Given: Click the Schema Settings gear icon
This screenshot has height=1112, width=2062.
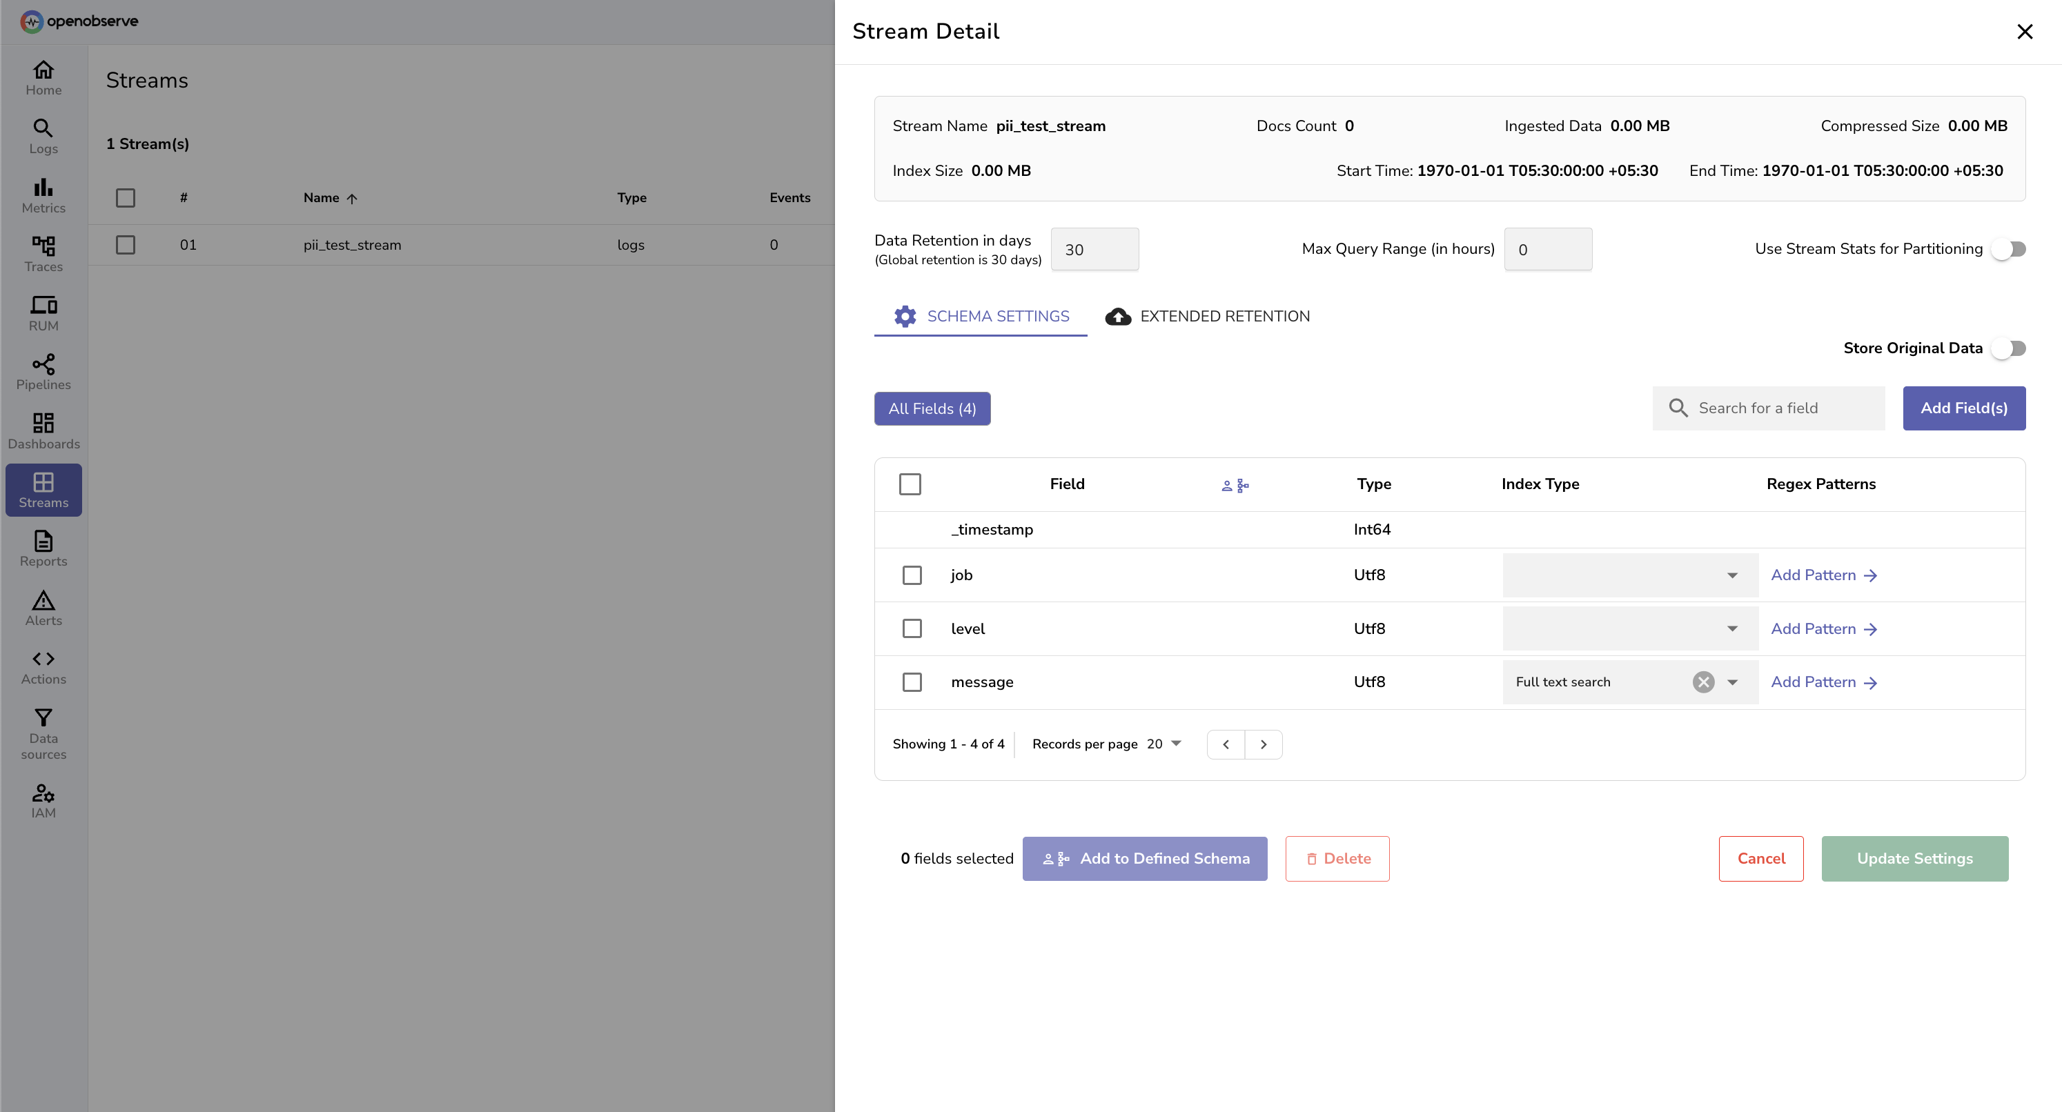Looking at the screenshot, I should [x=905, y=316].
